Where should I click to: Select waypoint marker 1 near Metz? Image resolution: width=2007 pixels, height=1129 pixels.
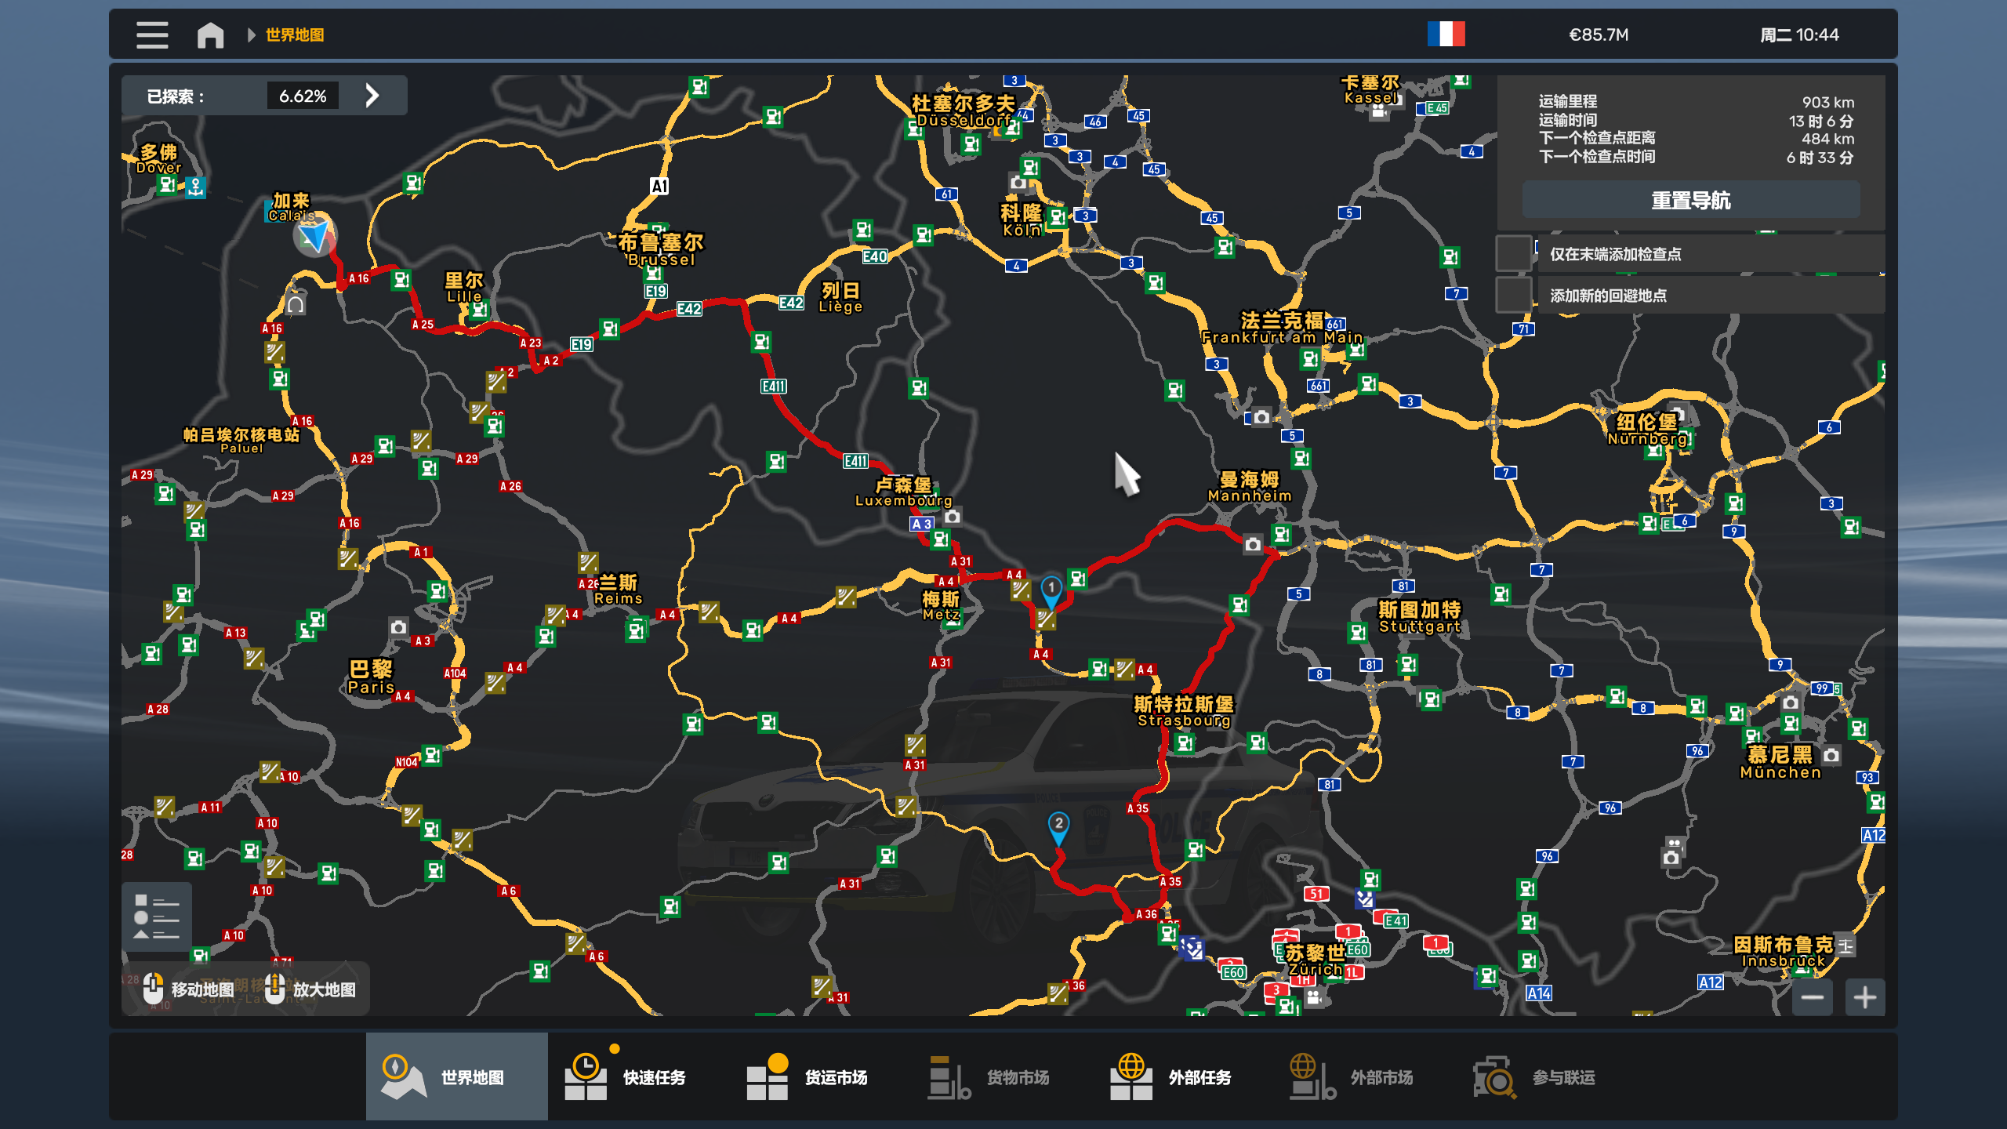click(1051, 592)
